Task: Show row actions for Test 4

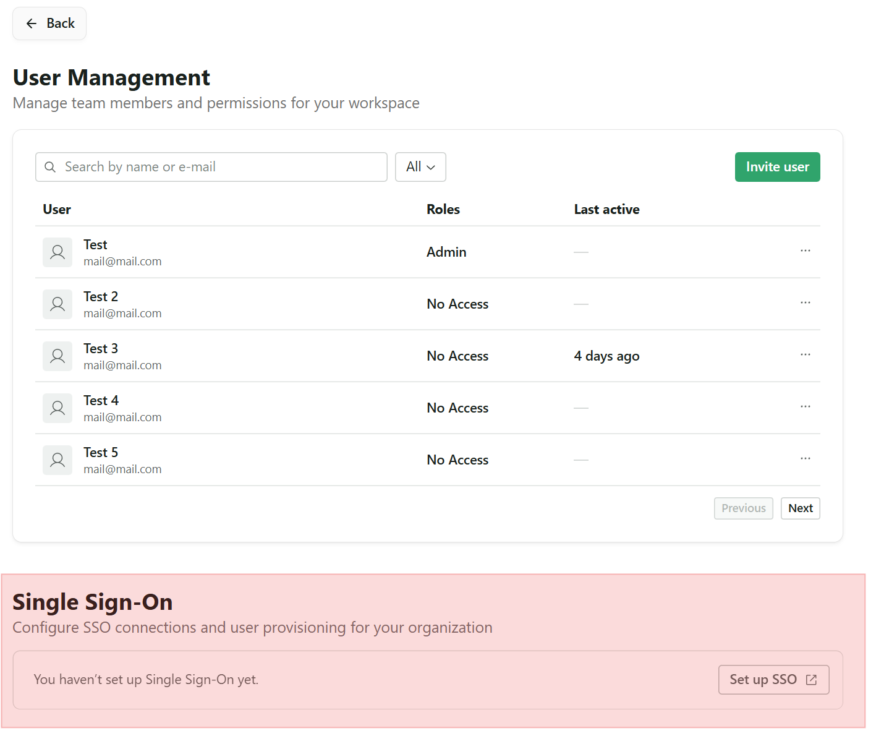Action: pyautogui.click(x=805, y=407)
